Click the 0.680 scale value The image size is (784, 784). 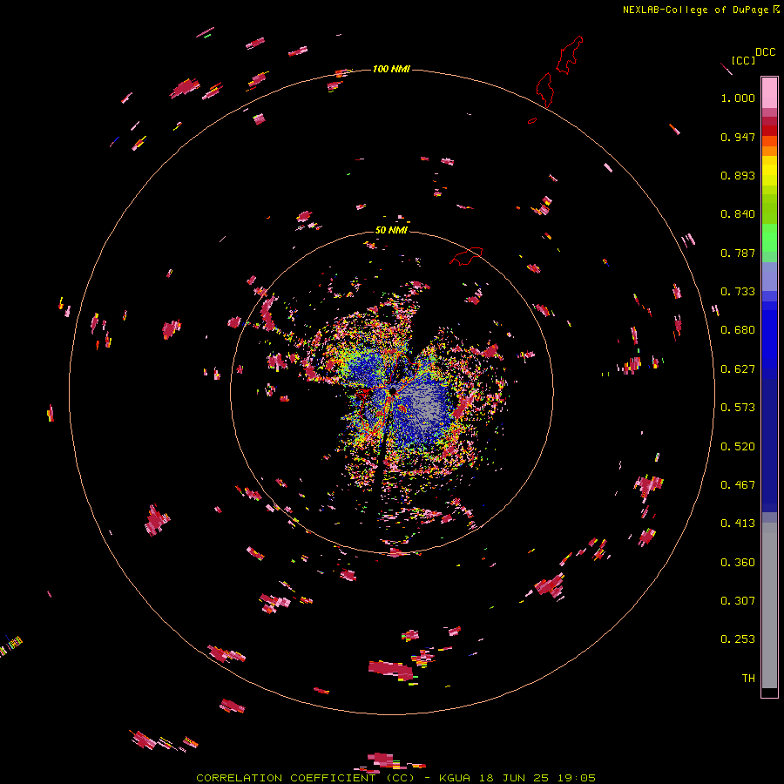[738, 330]
